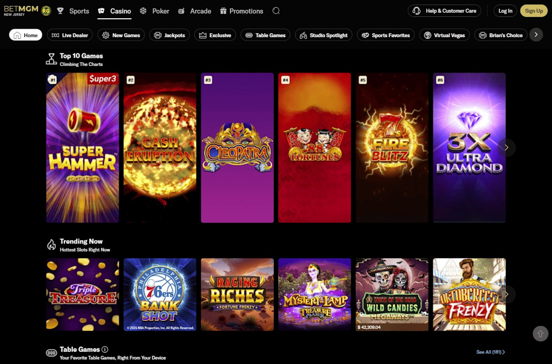This screenshot has width=552, height=364.
Task: Show next Top 10 Games with right arrow
Action: coord(506,148)
